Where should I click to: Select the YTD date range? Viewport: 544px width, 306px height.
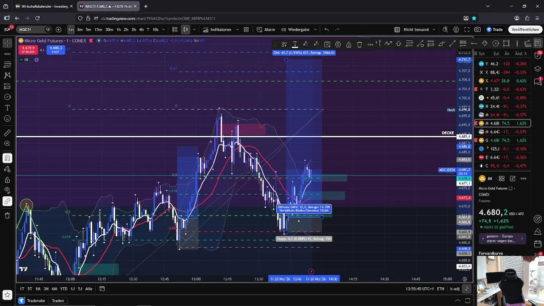click(64, 289)
